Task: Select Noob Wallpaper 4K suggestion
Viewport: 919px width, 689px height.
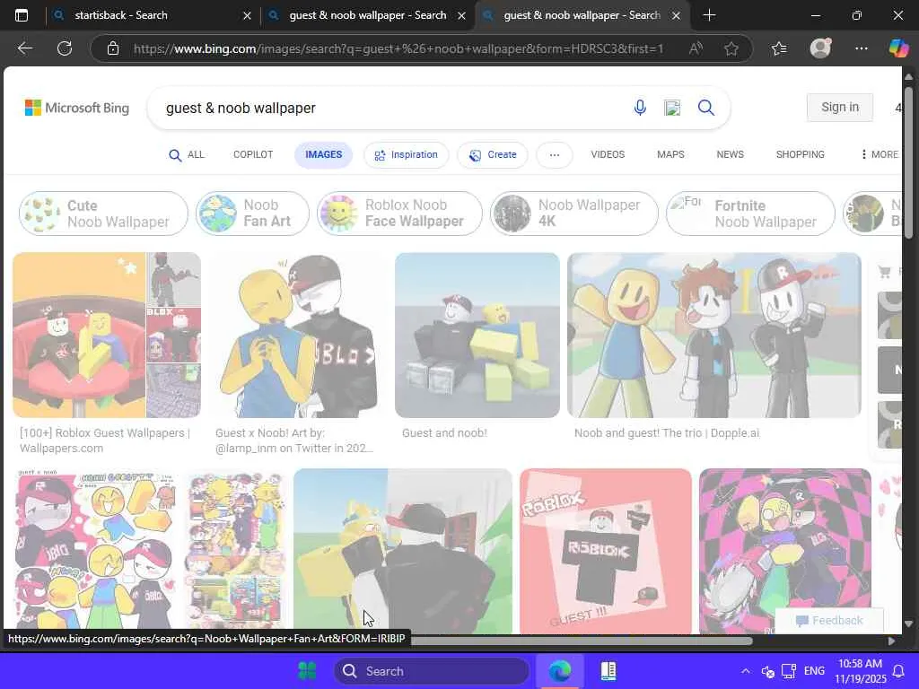Action: click(x=573, y=214)
